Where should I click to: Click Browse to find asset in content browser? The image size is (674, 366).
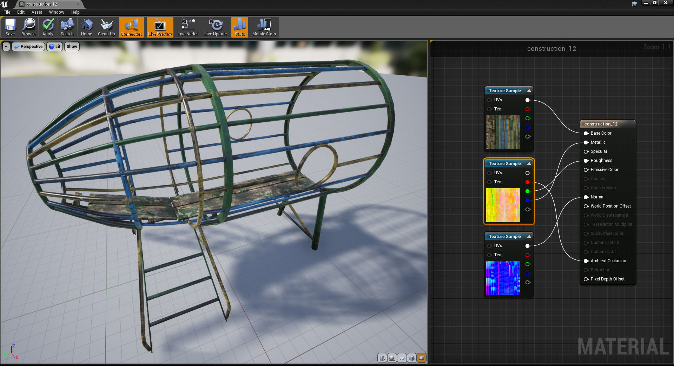tap(28, 27)
